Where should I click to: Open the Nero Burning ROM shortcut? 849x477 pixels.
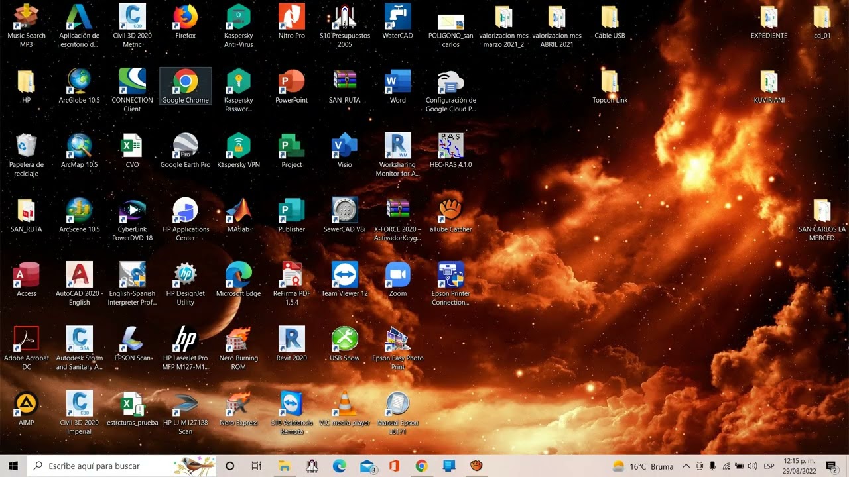239,348
